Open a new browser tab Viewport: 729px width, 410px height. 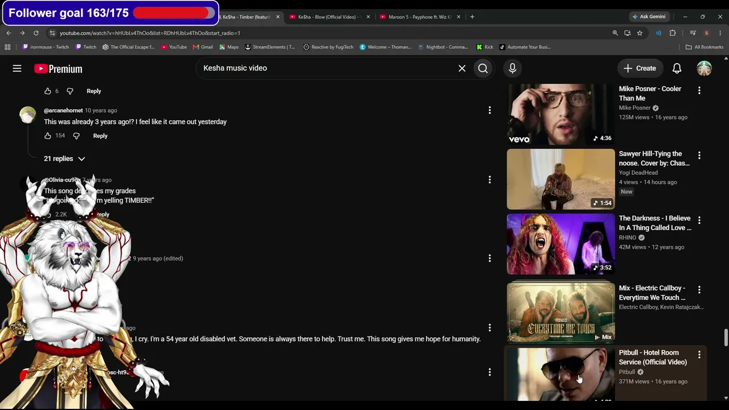[x=472, y=17]
